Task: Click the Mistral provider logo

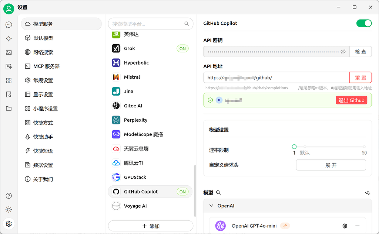Action: pyautogui.click(x=116, y=77)
